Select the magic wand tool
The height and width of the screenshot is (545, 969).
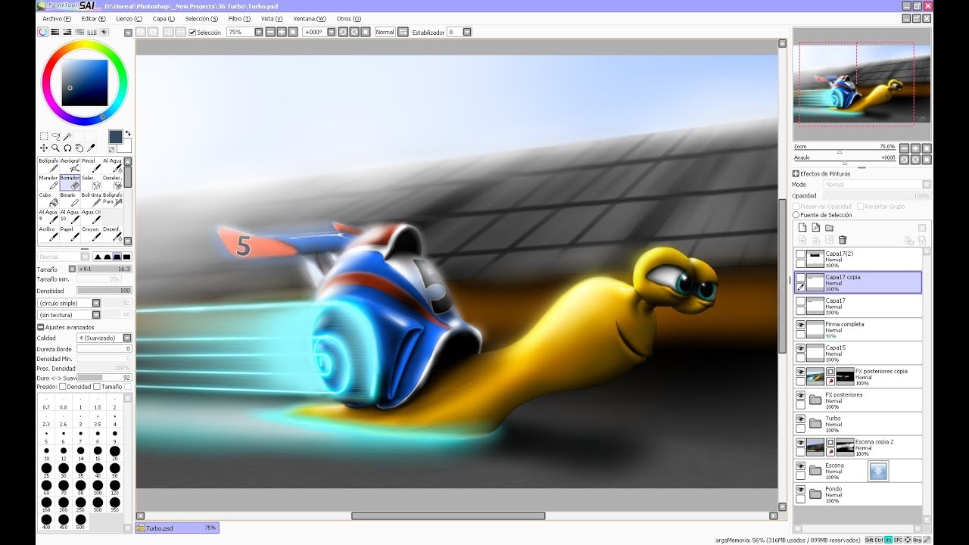(67, 136)
